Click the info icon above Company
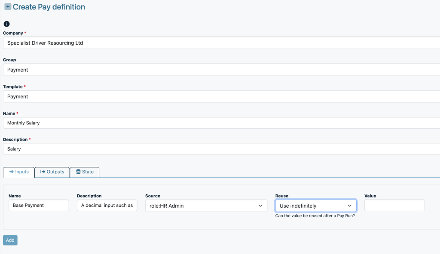Screen dimensions: 440x254 [6, 24]
